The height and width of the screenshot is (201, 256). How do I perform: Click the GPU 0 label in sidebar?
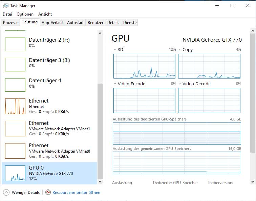tap(36, 168)
